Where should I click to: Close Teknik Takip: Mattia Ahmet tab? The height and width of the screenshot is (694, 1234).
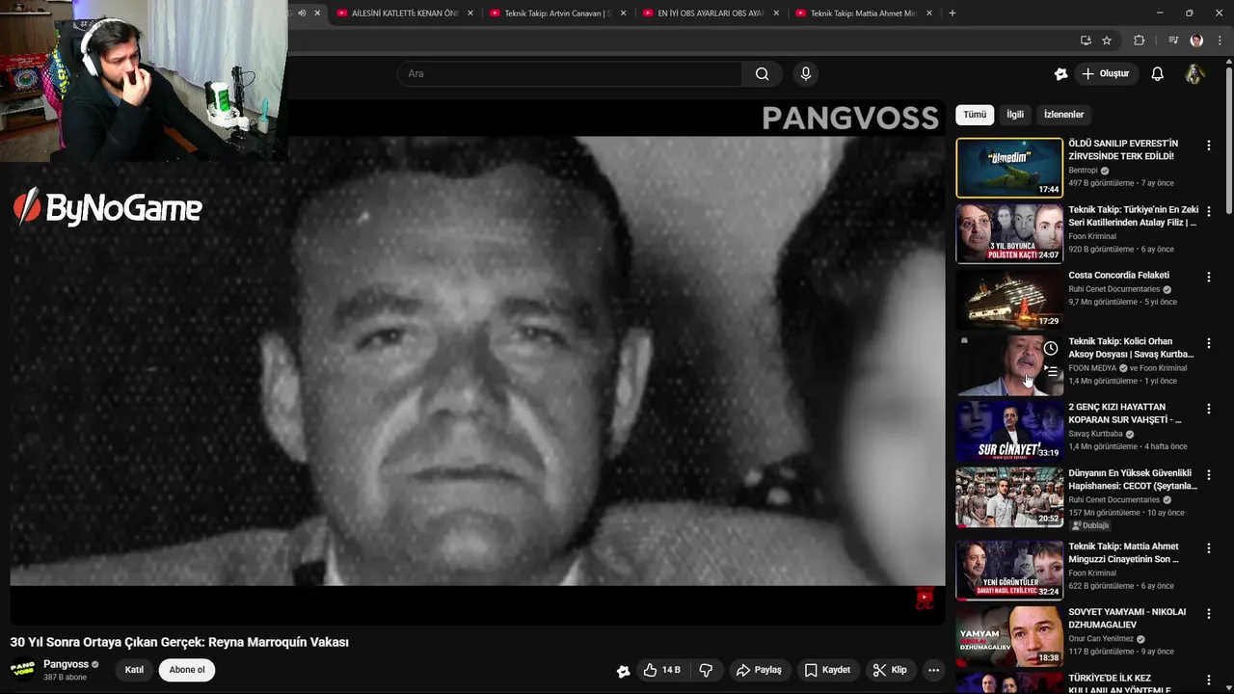point(929,13)
